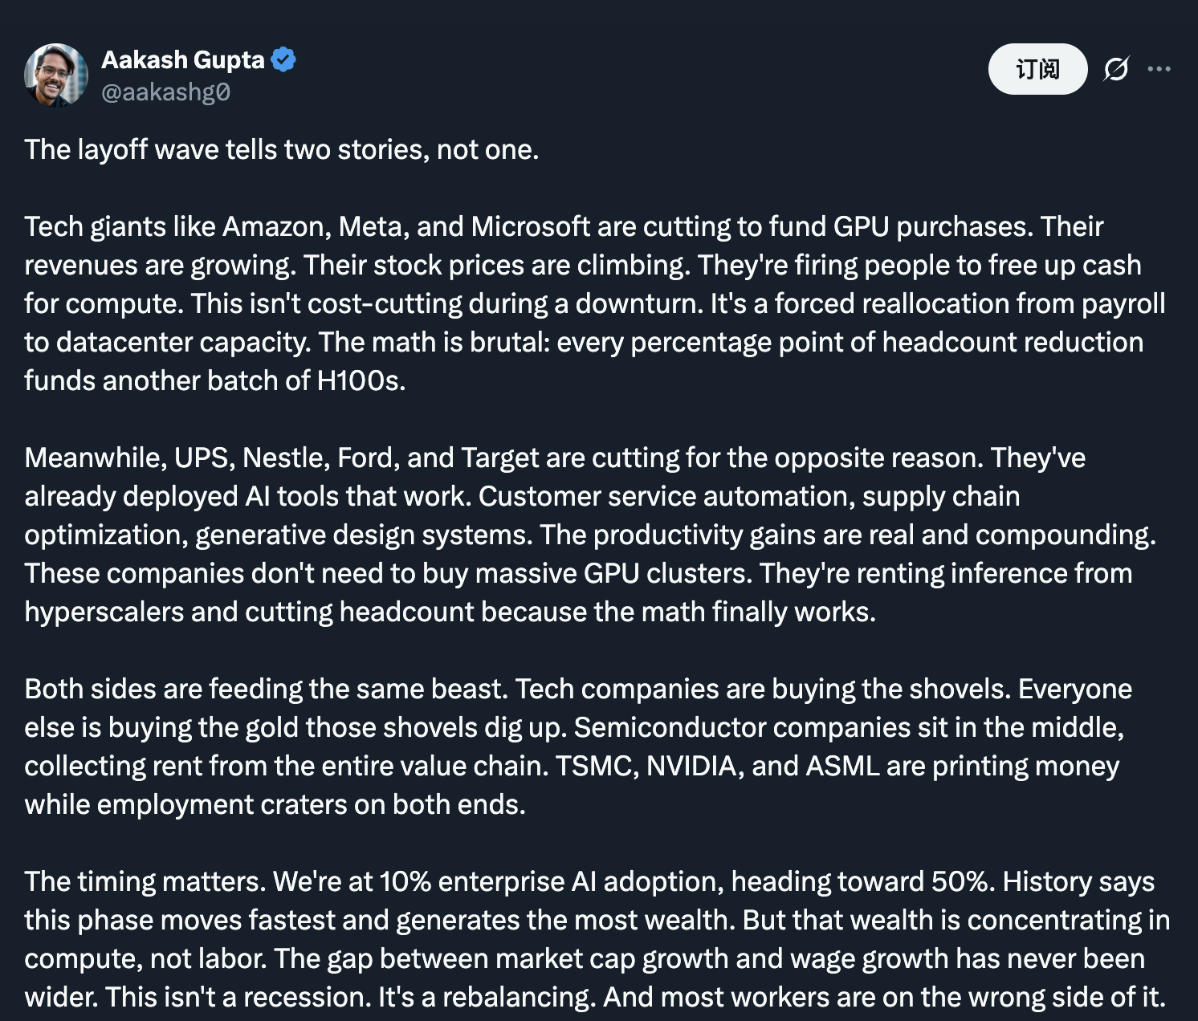
Task: Open the three-dot more options menu
Action: tap(1159, 69)
